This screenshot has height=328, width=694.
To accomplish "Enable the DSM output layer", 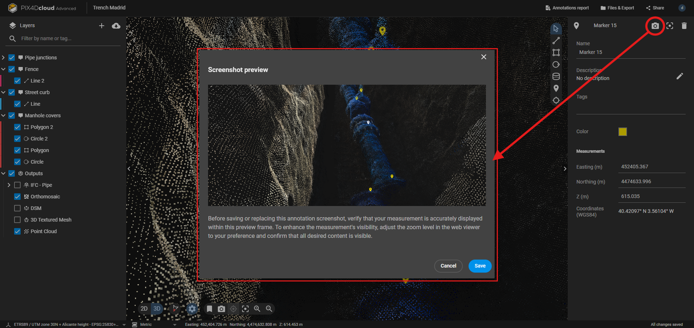I will 17,208.
